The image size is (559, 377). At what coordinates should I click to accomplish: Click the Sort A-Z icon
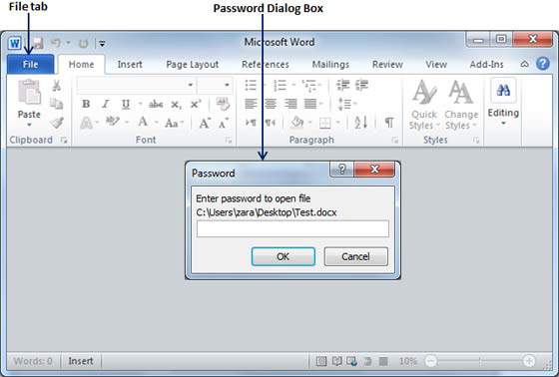(360, 123)
